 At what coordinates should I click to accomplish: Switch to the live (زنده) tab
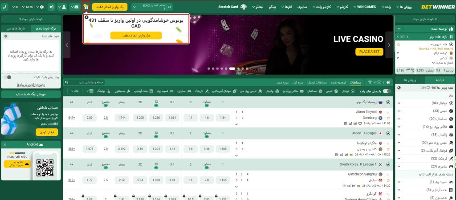[x=440, y=80]
